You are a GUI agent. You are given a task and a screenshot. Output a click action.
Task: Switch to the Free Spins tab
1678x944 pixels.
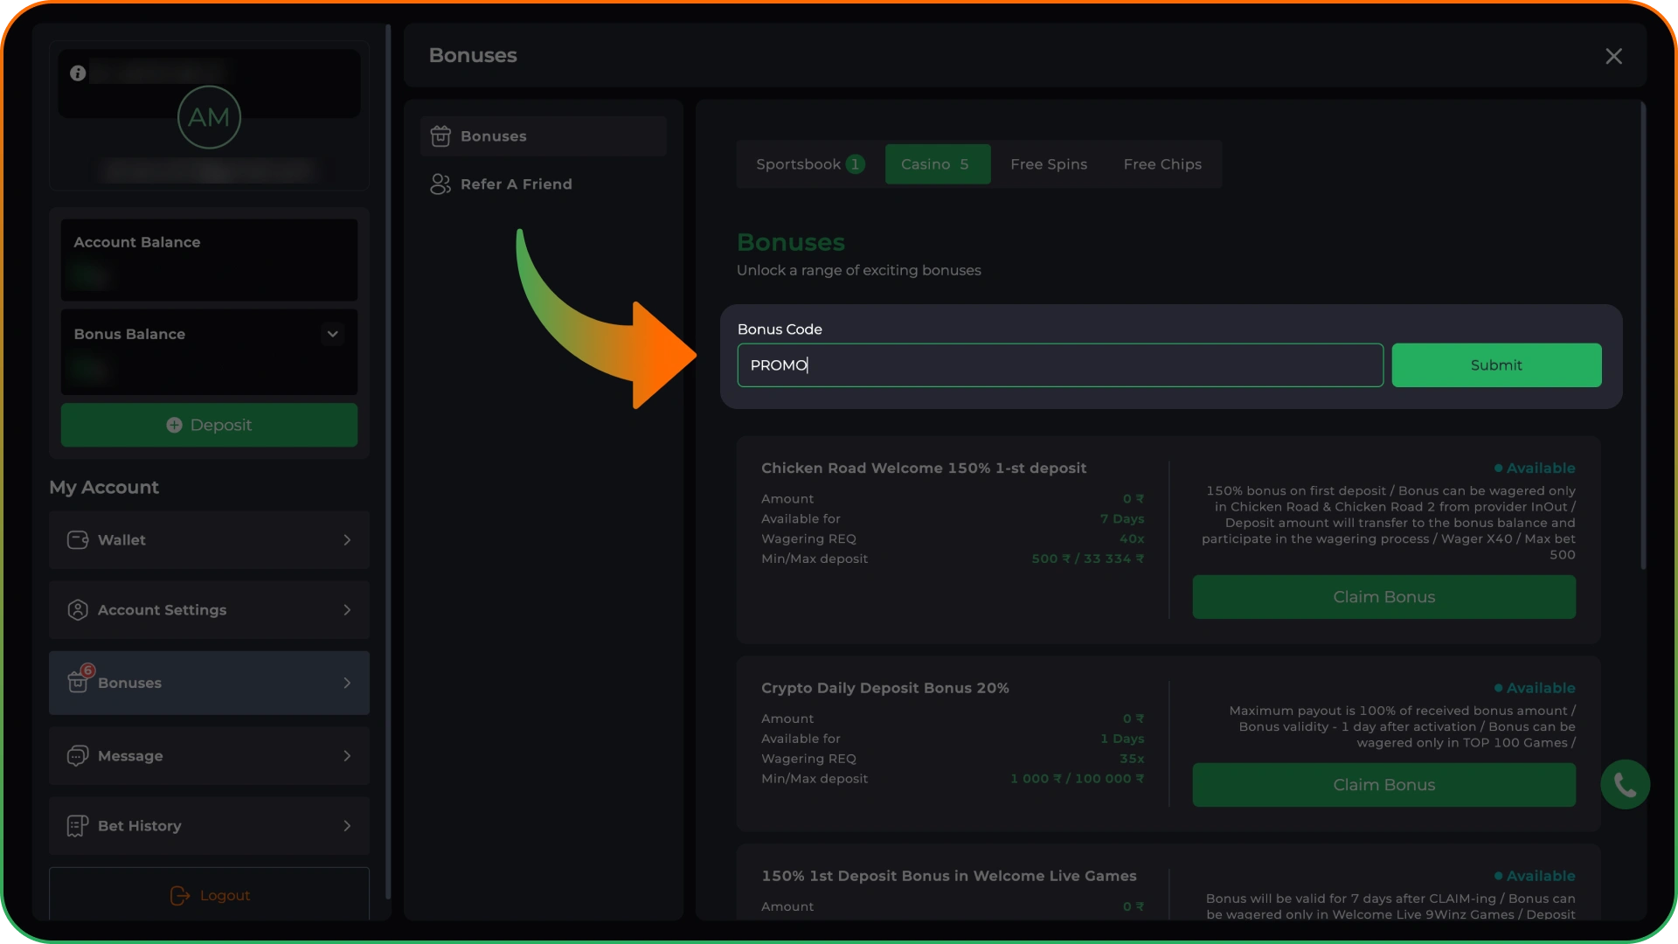click(x=1049, y=164)
